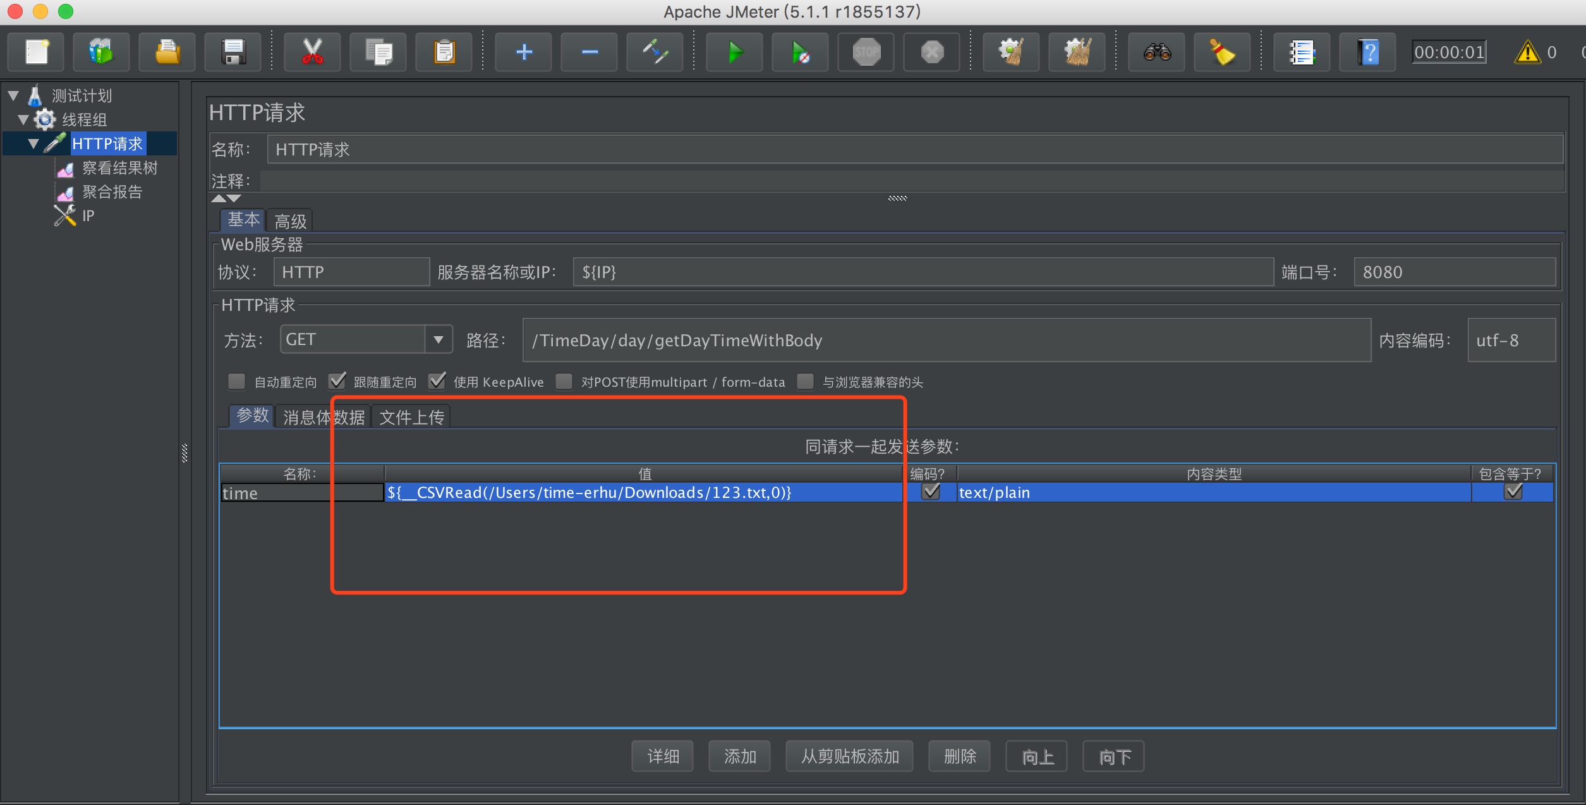Switch to 高级 tab
Viewport: 1586px width, 805px height.
pyautogui.click(x=291, y=220)
